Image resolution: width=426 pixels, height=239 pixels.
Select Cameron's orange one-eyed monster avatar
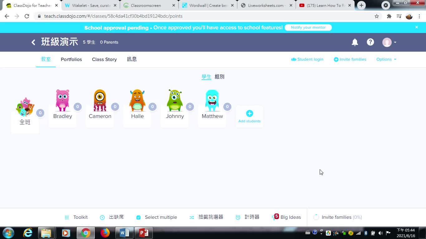100,100
